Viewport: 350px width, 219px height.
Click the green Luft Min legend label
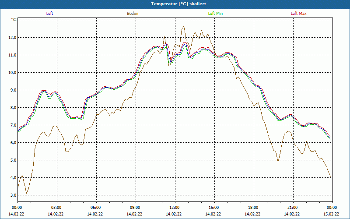point(215,14)
